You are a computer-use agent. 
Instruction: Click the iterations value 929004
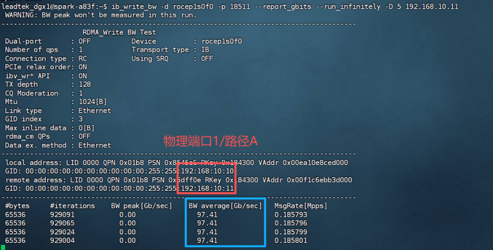tap(62, 240)
